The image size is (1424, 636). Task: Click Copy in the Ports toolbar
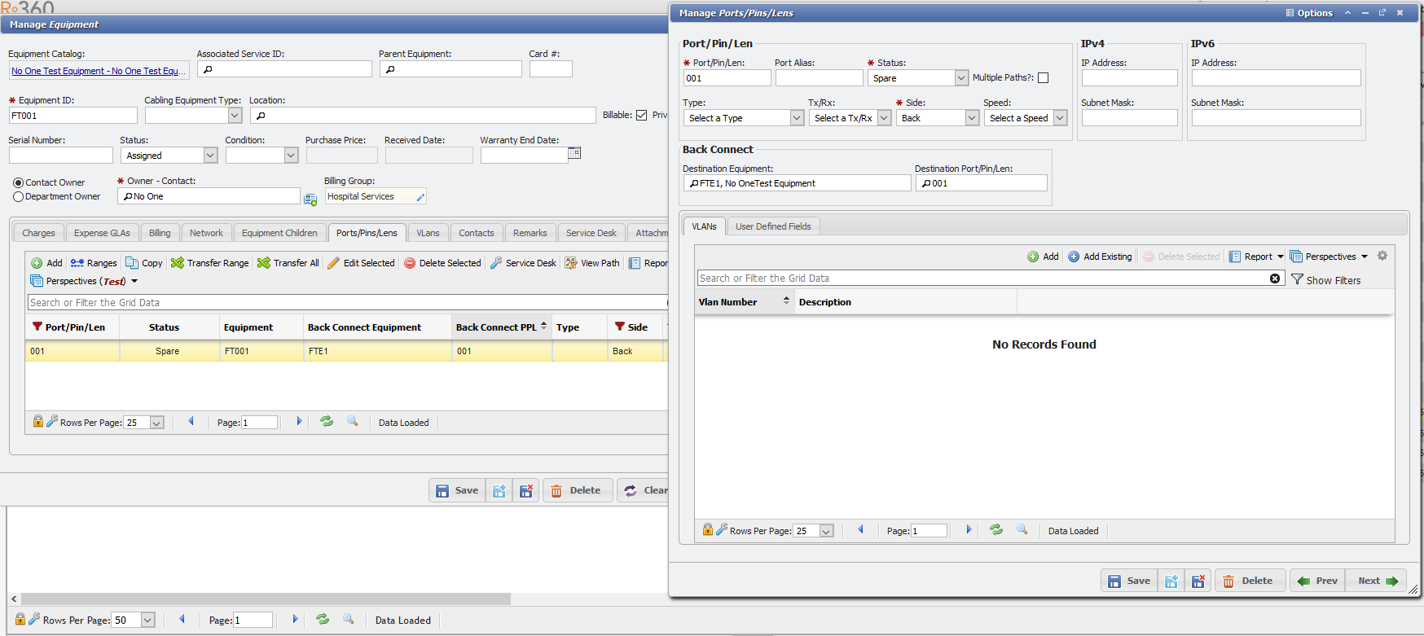143,263
